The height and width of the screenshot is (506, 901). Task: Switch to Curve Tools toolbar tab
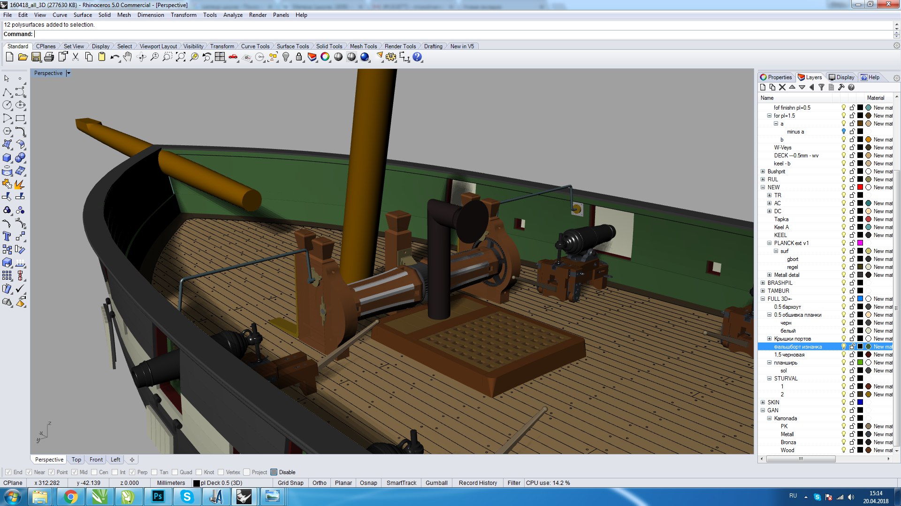[255, 46]
